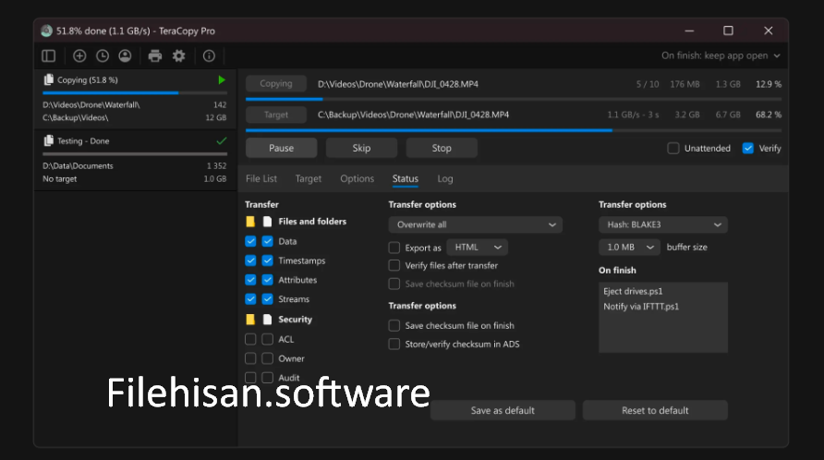Click the add new task plus icon
The width and height of the screenshot is (824, 460).
pyautogui.click(x=79, y=56)
